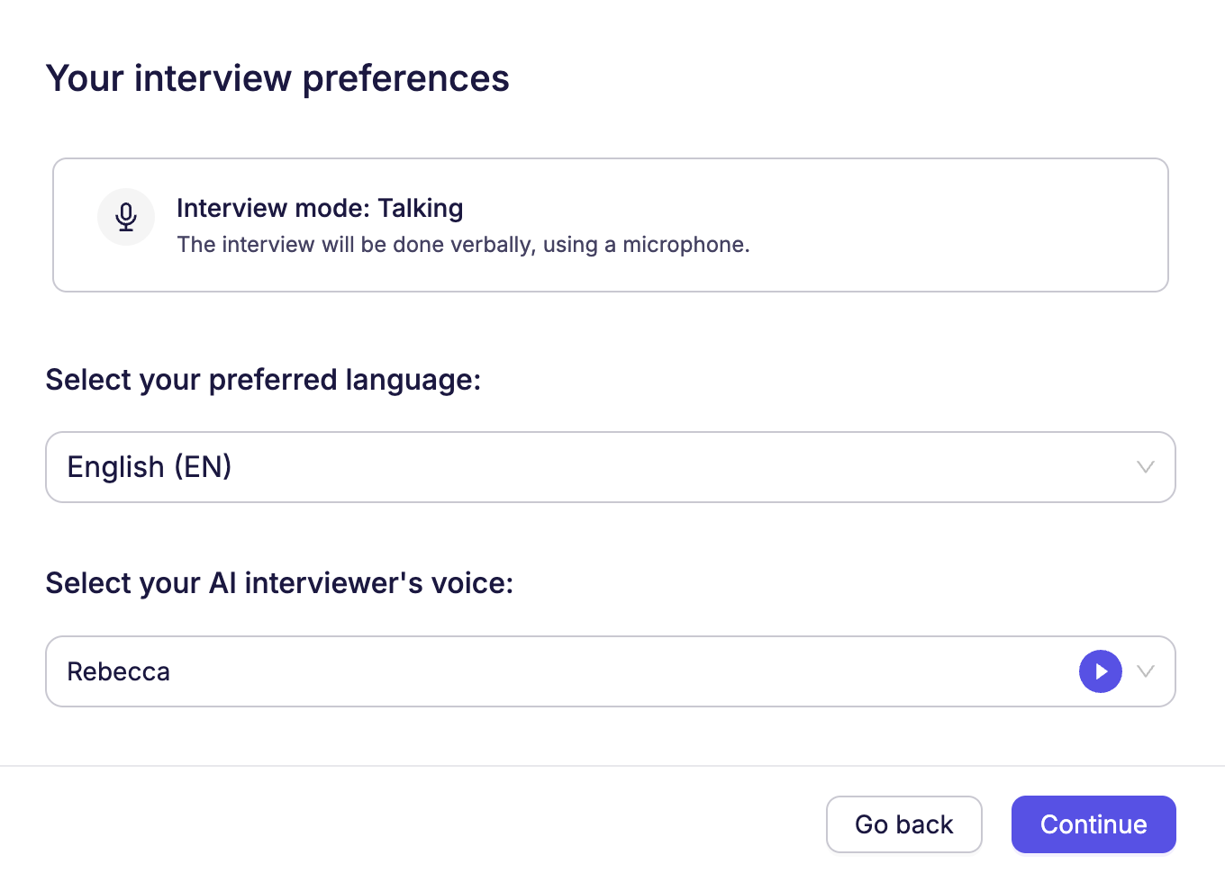This screenshot has width=1225, height=873.
Task: Click the 'Interview mode: Talking' title text
Action: [320, 208]
